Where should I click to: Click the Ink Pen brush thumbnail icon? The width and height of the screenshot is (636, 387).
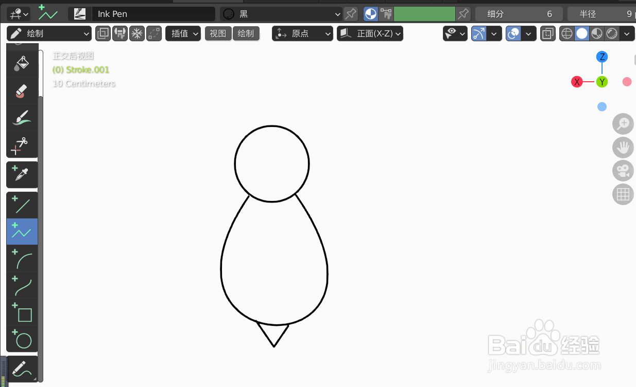coord(80,14)
